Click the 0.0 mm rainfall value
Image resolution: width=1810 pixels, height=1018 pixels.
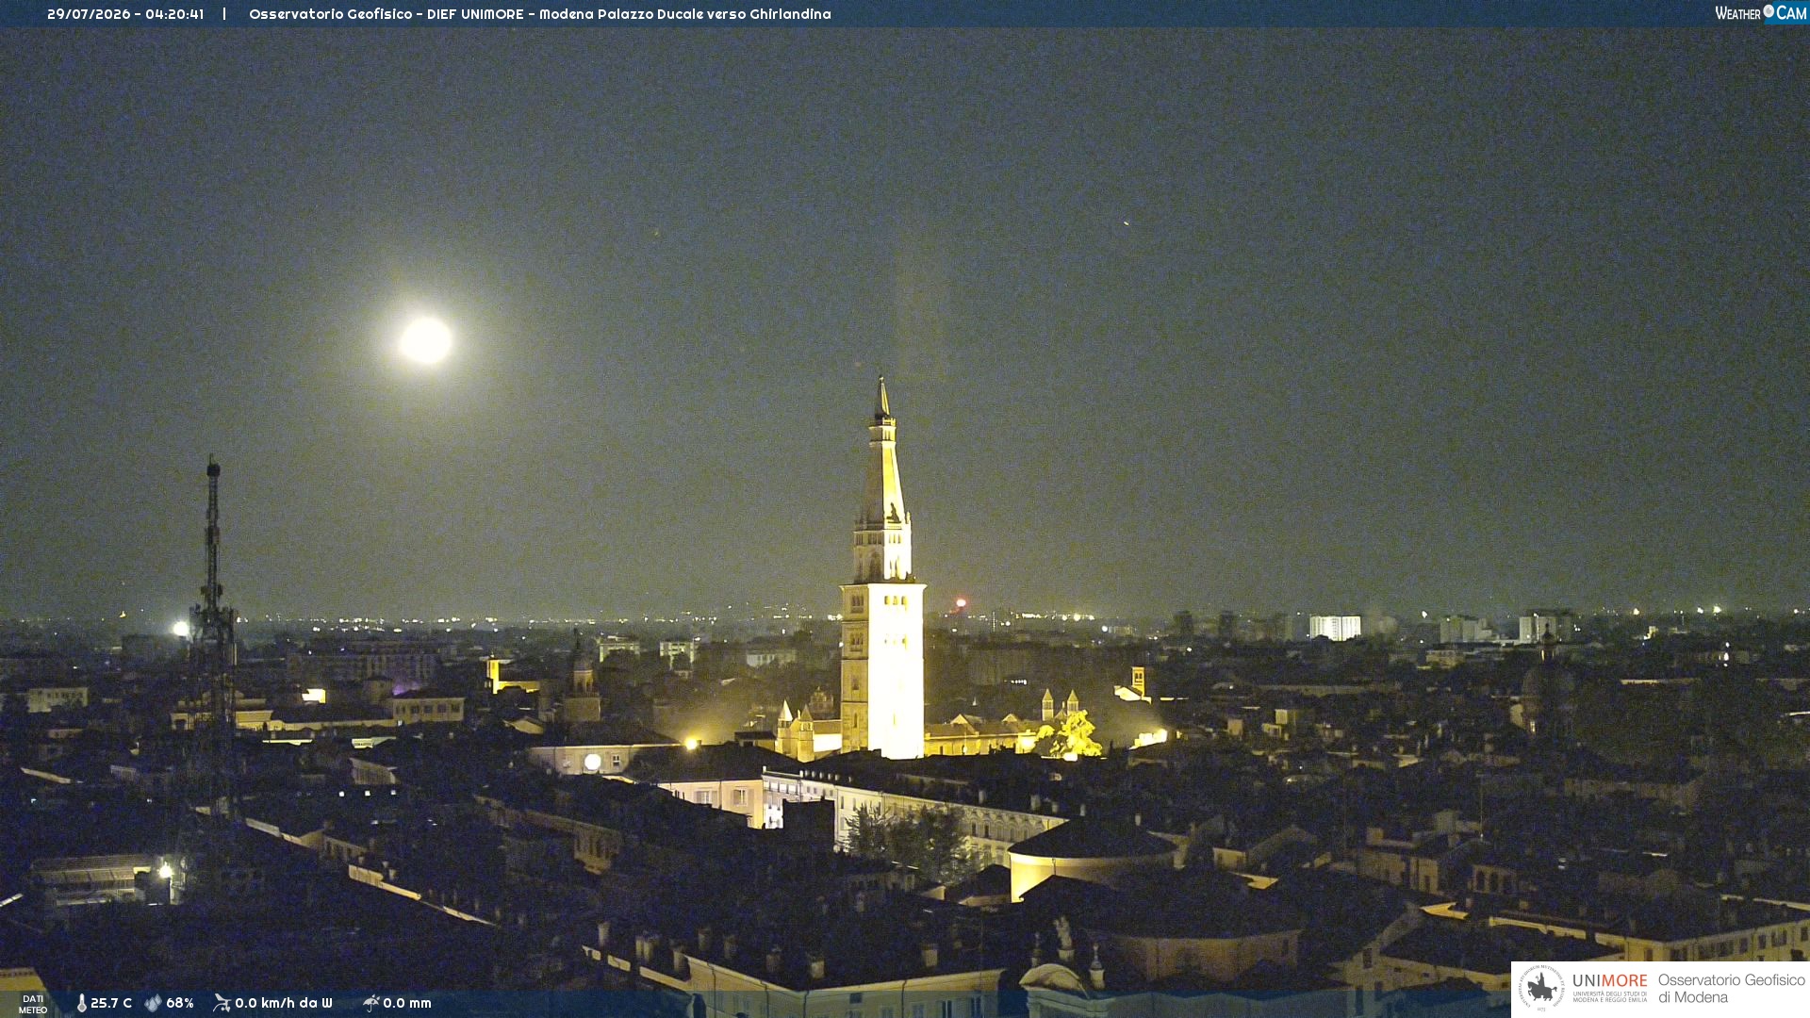click(407, 1003)
